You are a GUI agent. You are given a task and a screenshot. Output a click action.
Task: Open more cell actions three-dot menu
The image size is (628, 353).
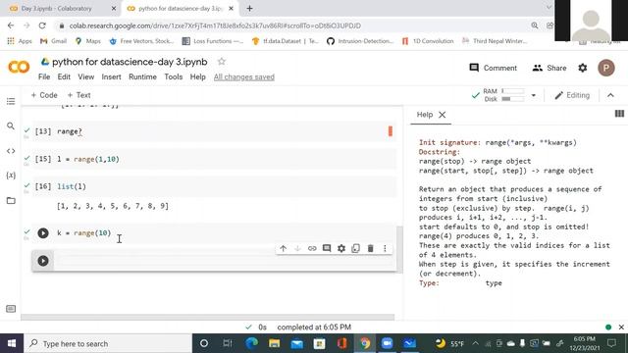click(x=385, y=248)
